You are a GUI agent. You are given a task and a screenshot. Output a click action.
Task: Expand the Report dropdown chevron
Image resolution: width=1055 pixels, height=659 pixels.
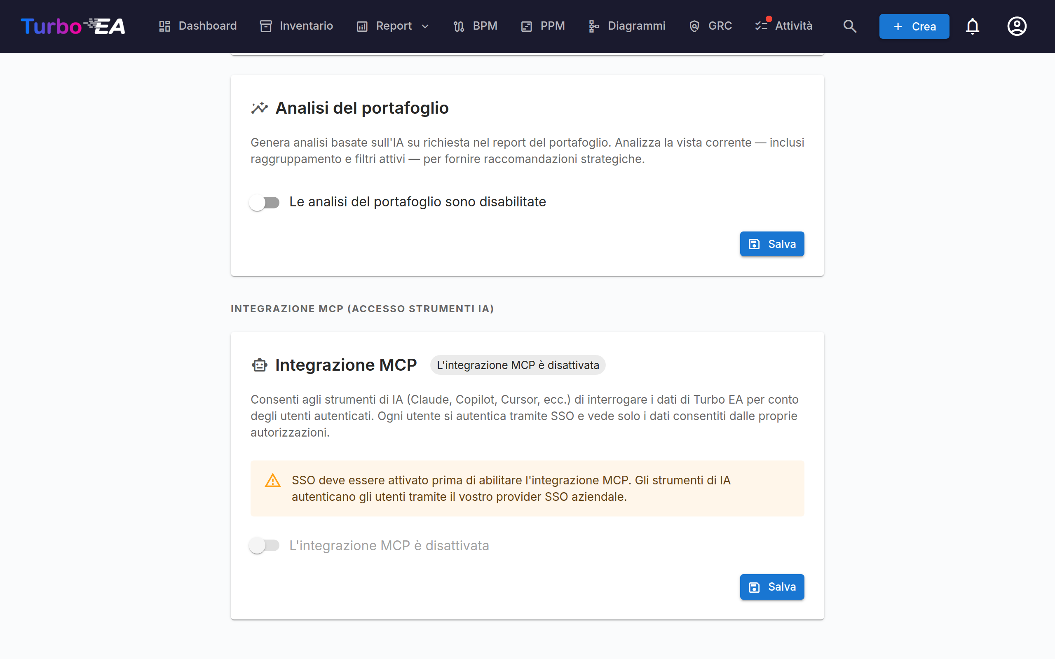(x=425, y=26)
